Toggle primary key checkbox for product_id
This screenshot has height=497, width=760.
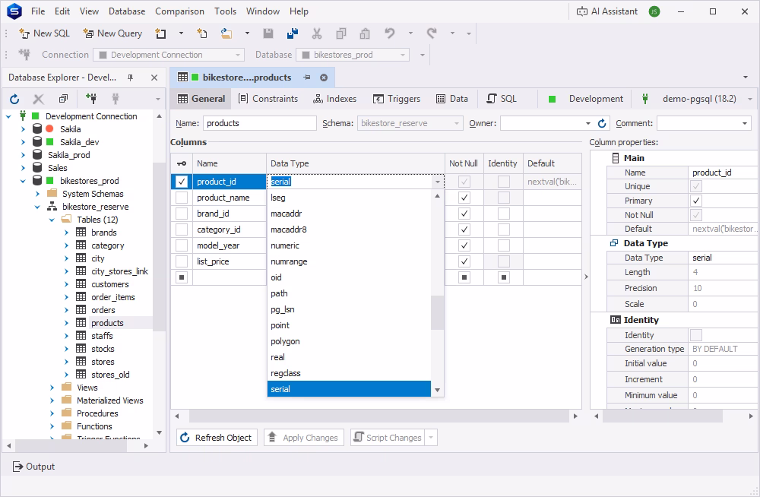182,182
